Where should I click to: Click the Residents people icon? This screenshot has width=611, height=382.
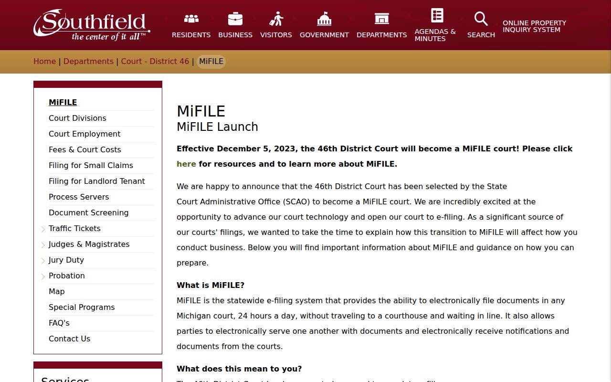pos(191,19)
